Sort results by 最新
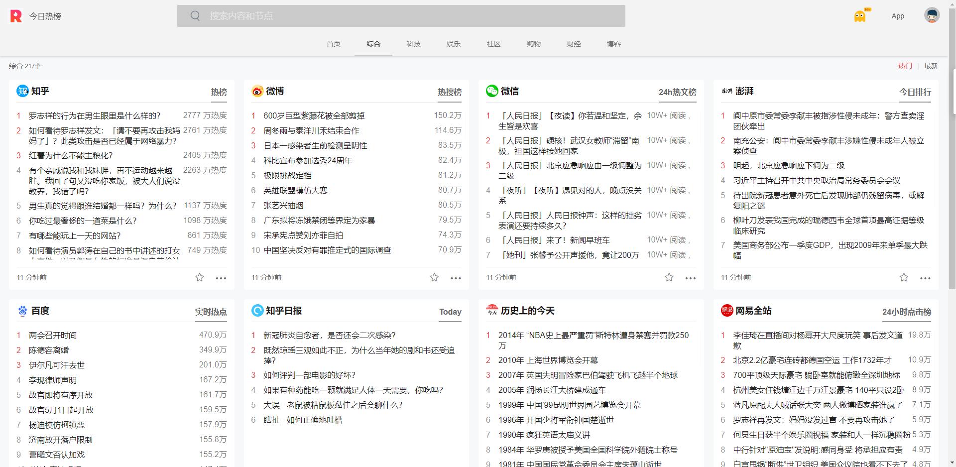Image resolution: width=956 pixels, height=467 pixels. pyautogui.click(x=931, y=65)
